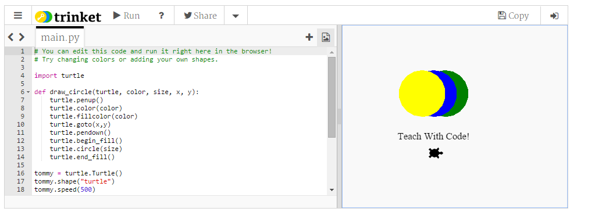Image resolution: width=595 pixels, height=219 pixels.
Task: Add a new file with plus icon
Action: pyautogui.click(x=309, y=37)
